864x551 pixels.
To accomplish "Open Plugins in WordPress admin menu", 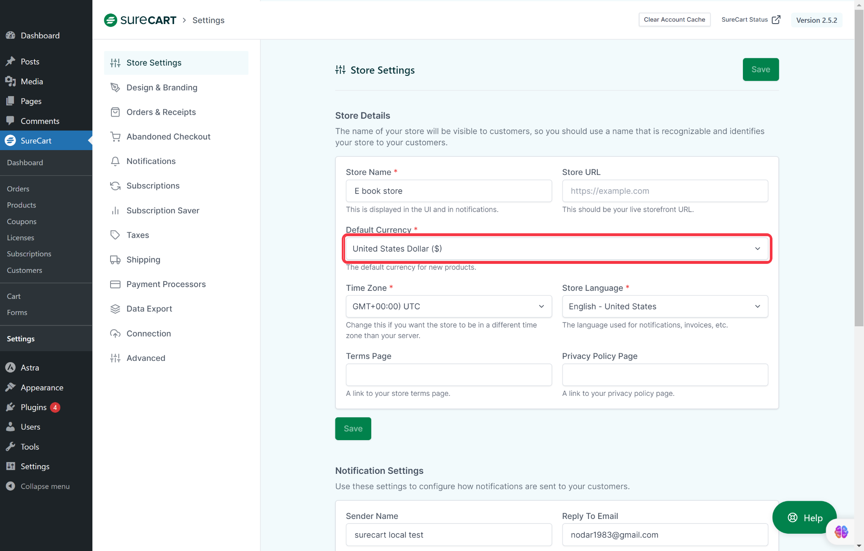I will click(x=34, y=407).
